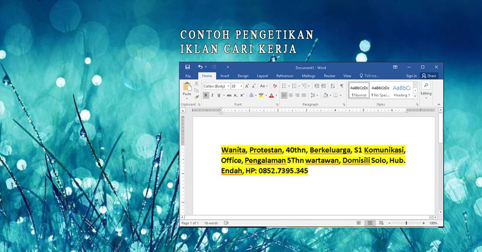Toggle Show/Hide paragraph marks

tap(342, 86)
